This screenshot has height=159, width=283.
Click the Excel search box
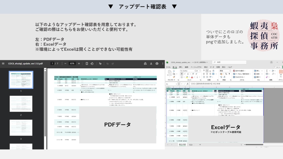point(229,62)
